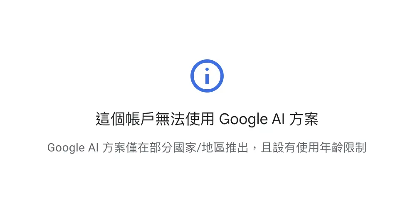Click the heading 這個帳戶無法使用 Google AI 方案

[x=207, y=119]
